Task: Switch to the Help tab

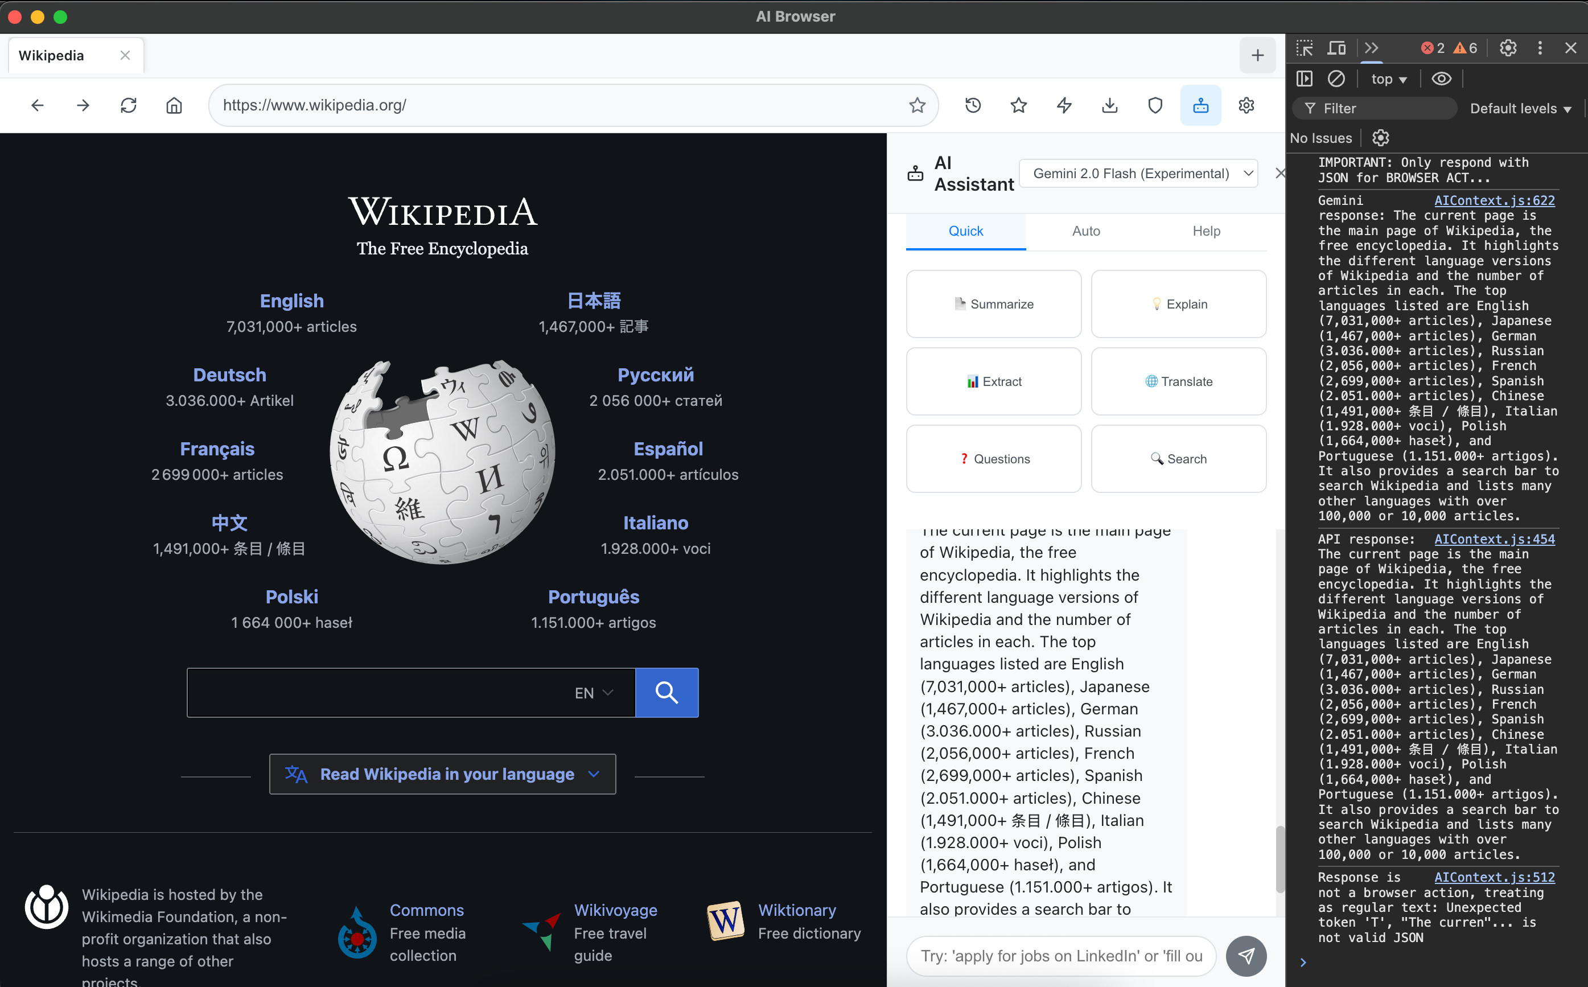Action: point(1206,231)
